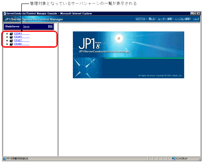
Task: Expand the EBS#15 chassis node
Action: (x=7, y=37)
